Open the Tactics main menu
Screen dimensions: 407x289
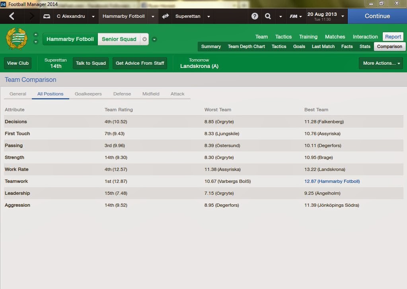pyautogui.click(x=283, y=37)
